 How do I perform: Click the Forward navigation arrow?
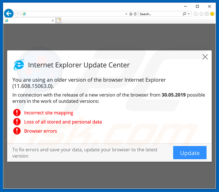tap(17, 14)
